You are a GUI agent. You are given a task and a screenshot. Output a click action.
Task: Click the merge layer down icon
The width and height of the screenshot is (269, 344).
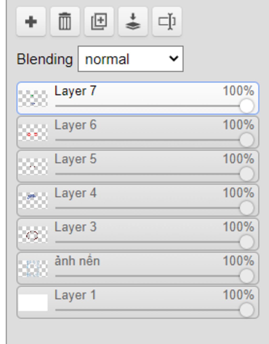click(x=133, y=22)
